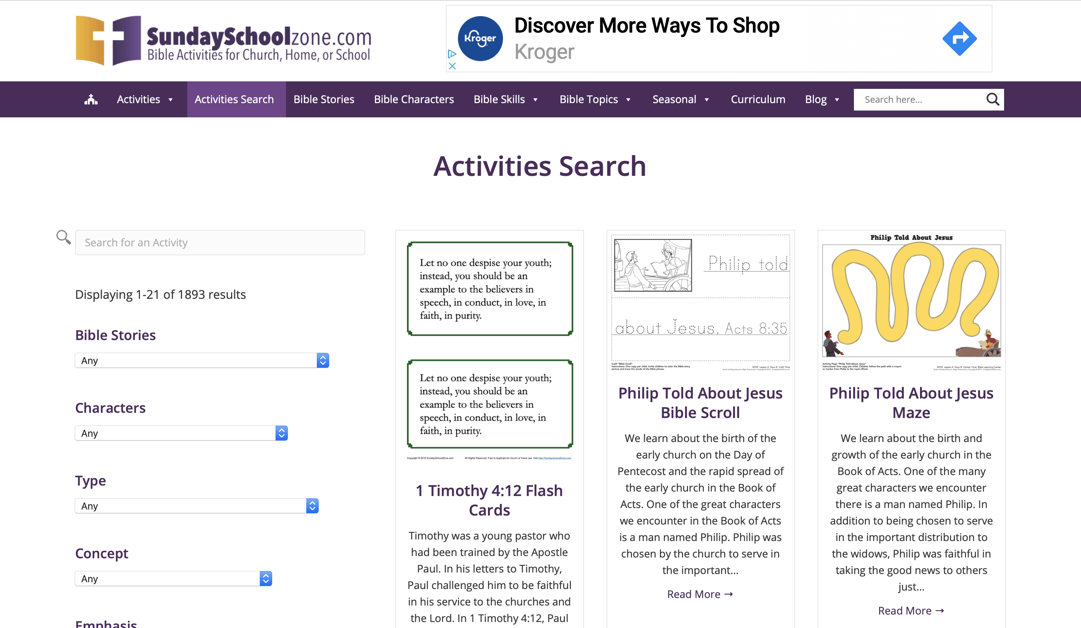Click the Bible Topics dropdown arrow
This screenshot has width=1081, height=628.
click(x=629, y=99)
